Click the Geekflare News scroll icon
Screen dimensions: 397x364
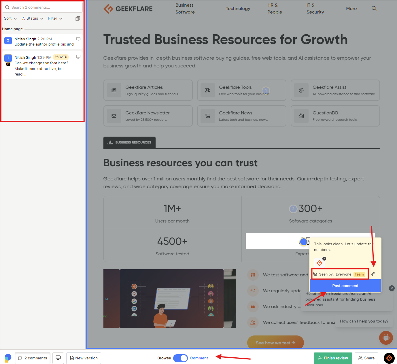[x=207, y=116]
